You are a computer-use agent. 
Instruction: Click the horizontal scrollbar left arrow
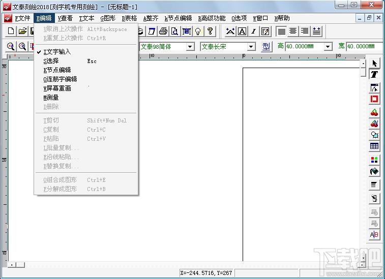12,265
